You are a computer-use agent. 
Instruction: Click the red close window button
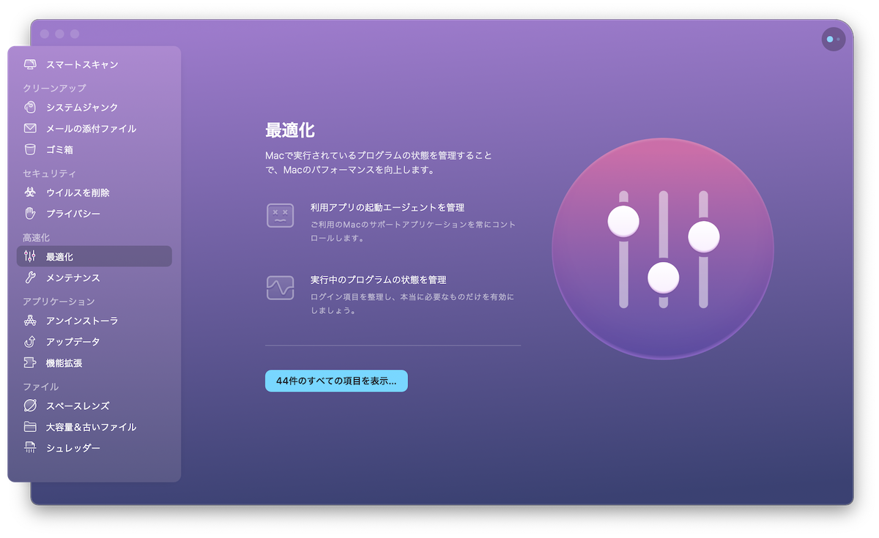[x=45, y=34]
